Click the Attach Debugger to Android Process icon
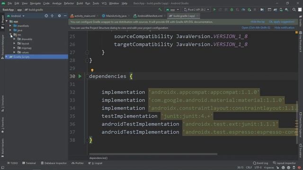The width and height of the screenshot is (303, 170). coord(250,9)
